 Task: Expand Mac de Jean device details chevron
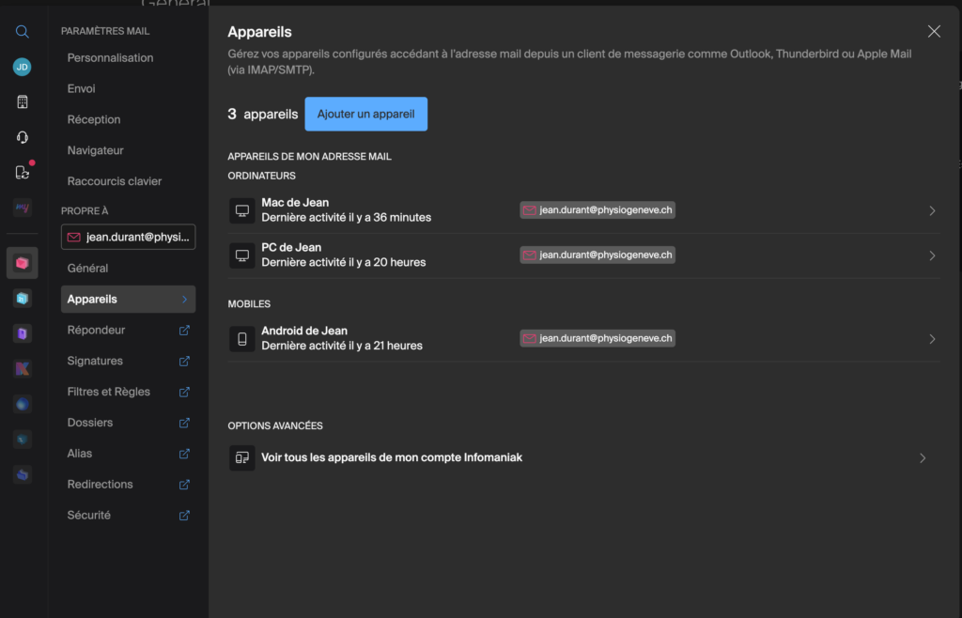pos(932,210)
